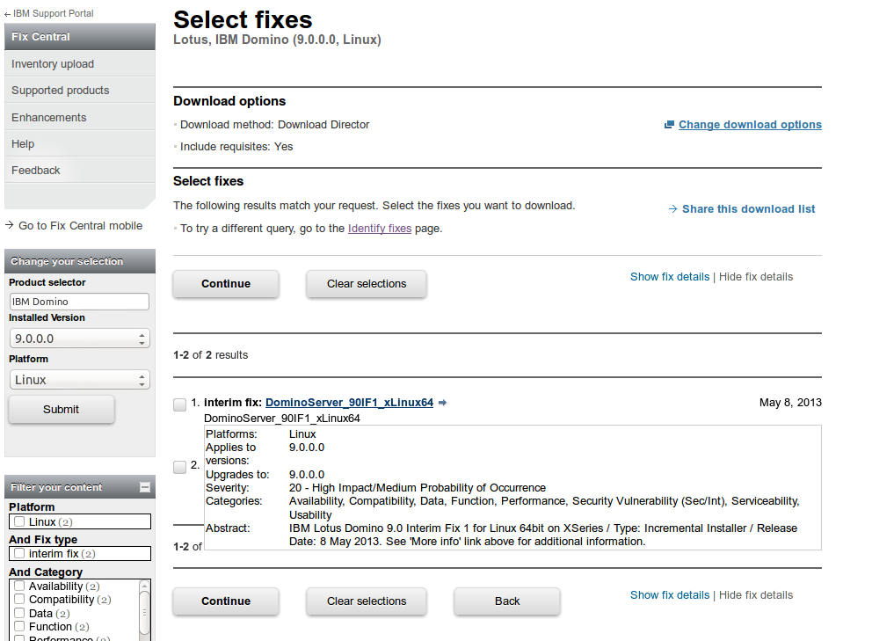Click back arrow beside IBM Support Portal
Image resolution: width=894 pixels, height=641 pixels.
point(7,14)
